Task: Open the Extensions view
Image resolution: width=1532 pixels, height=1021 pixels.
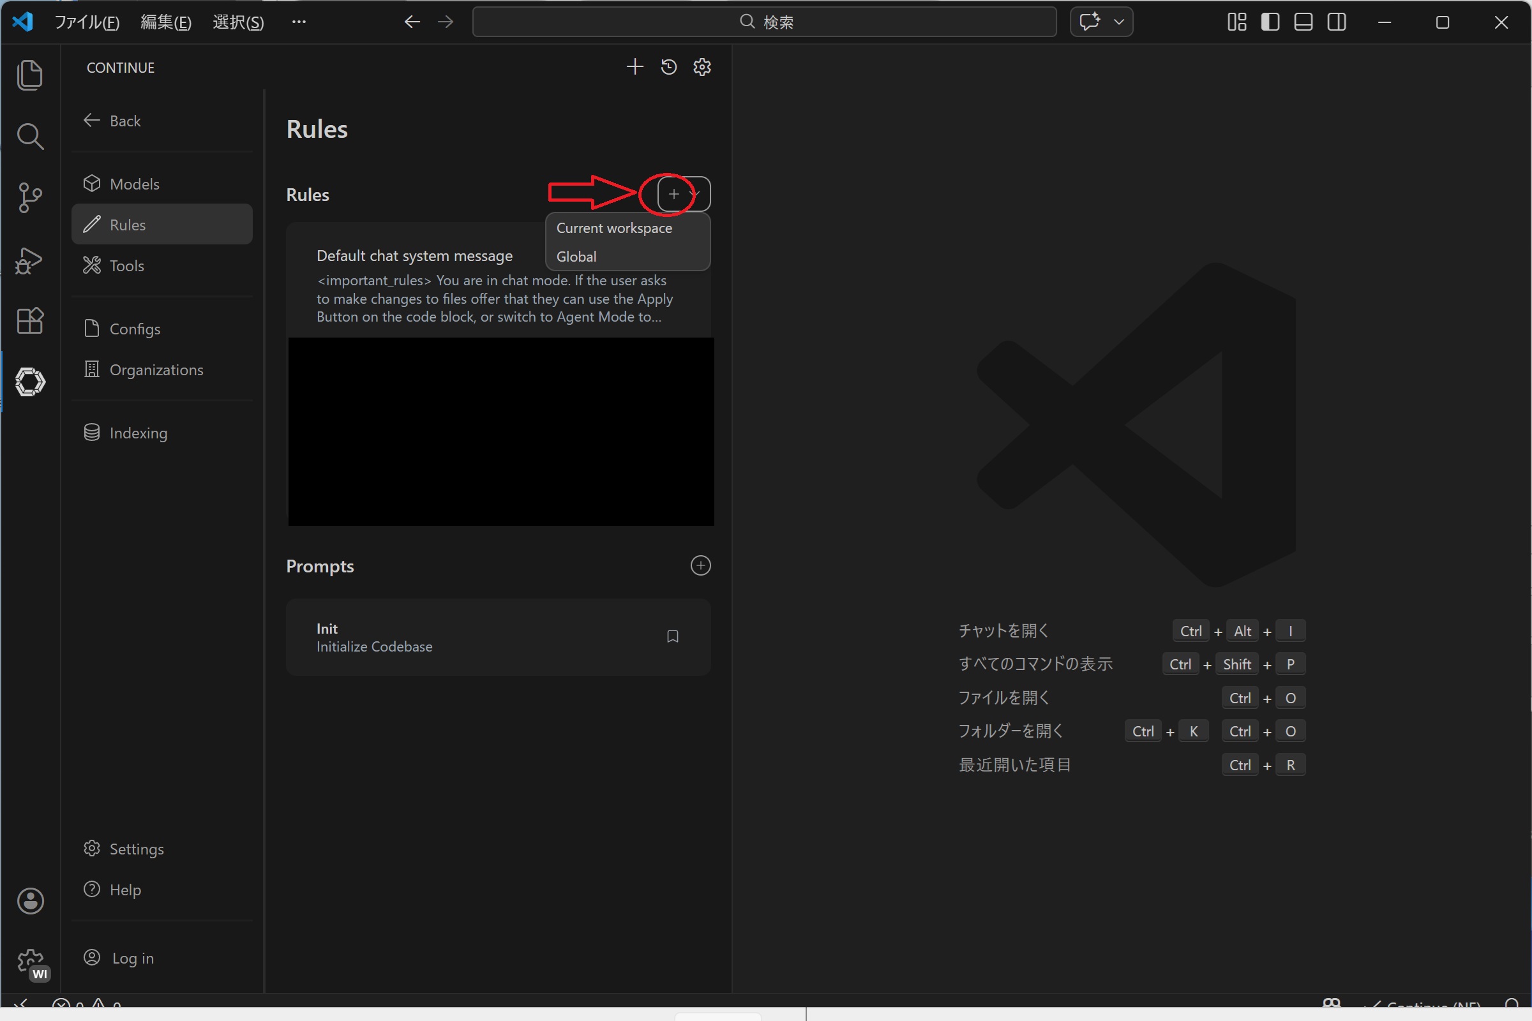Action: [29, 320]
